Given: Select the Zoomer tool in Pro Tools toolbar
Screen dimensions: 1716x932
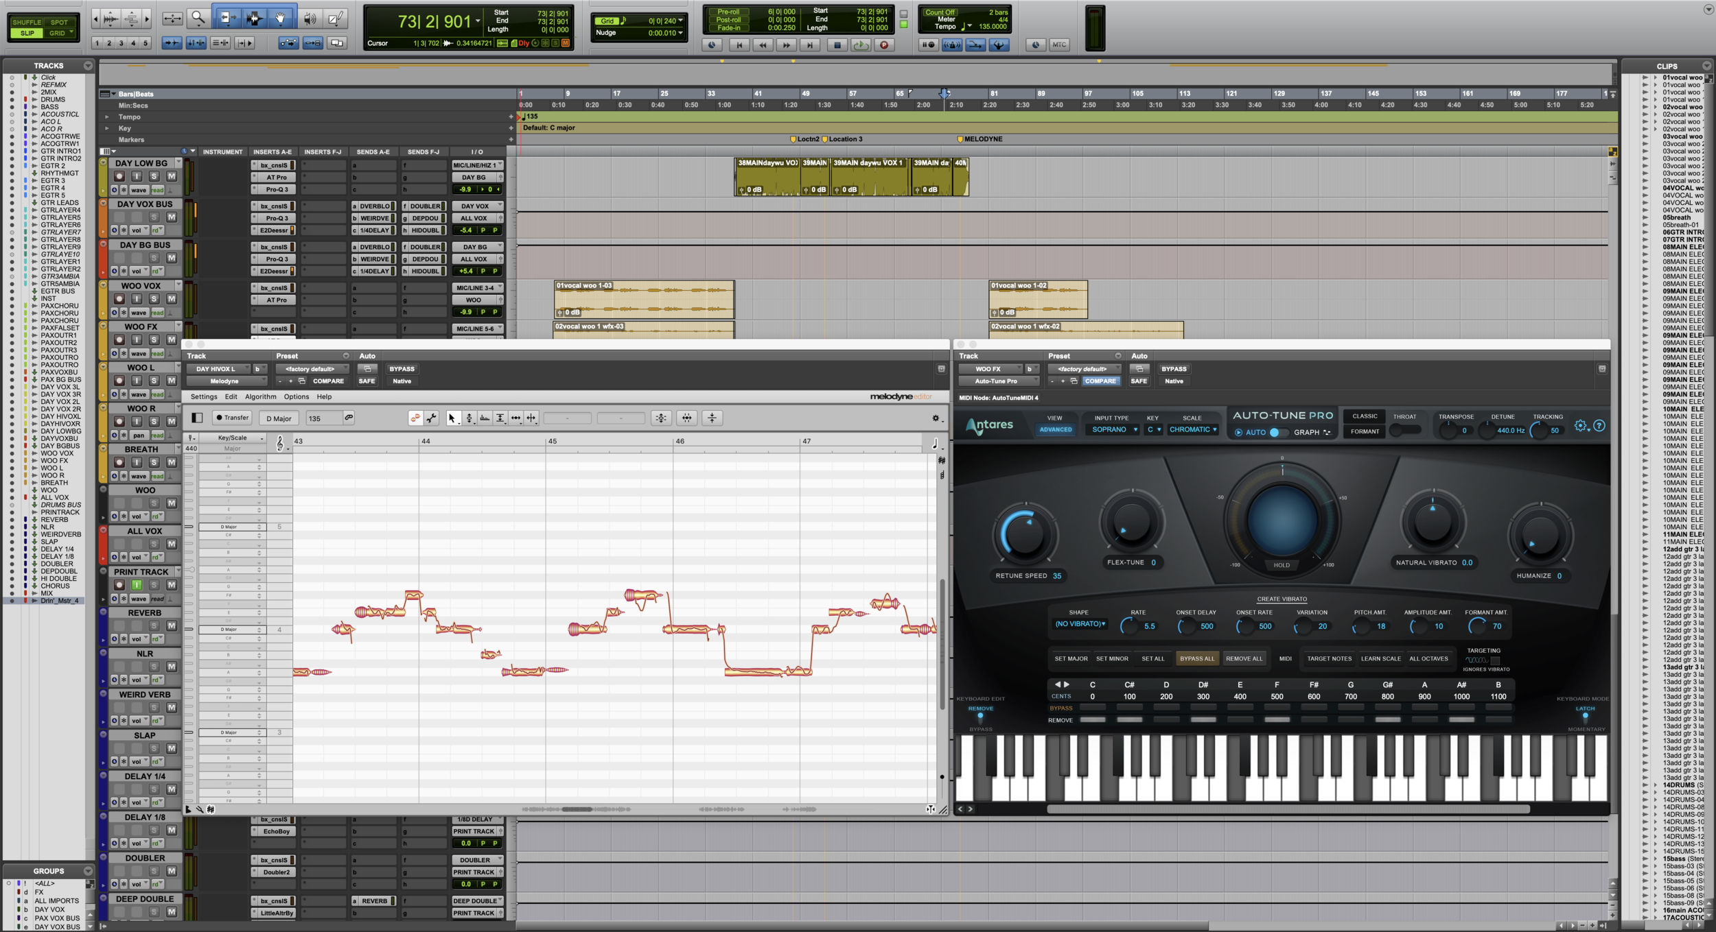Looking at the screenshot, I should pos(198,19).
